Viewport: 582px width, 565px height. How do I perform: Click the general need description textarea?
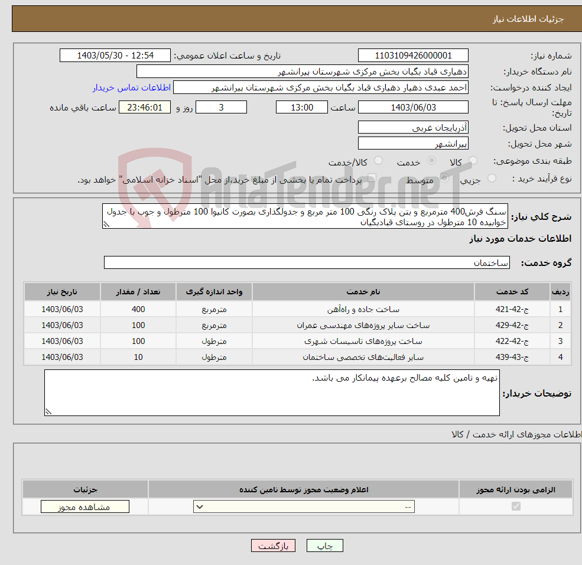click(305, 216)
